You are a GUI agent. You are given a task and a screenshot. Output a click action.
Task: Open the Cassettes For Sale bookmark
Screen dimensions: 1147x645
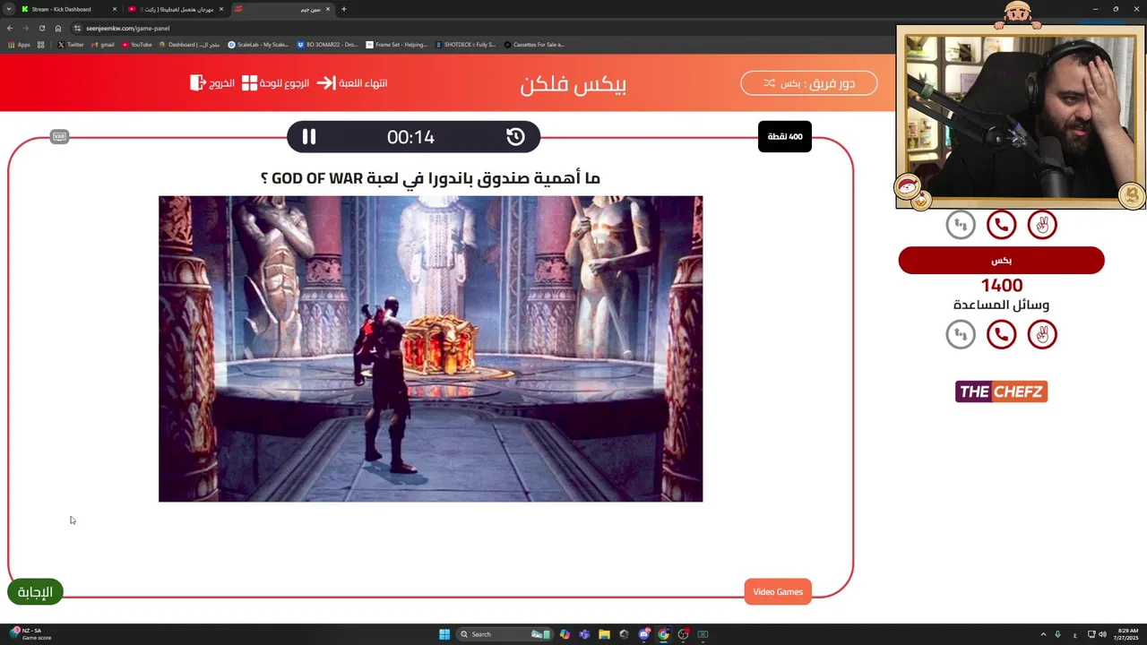535,44
